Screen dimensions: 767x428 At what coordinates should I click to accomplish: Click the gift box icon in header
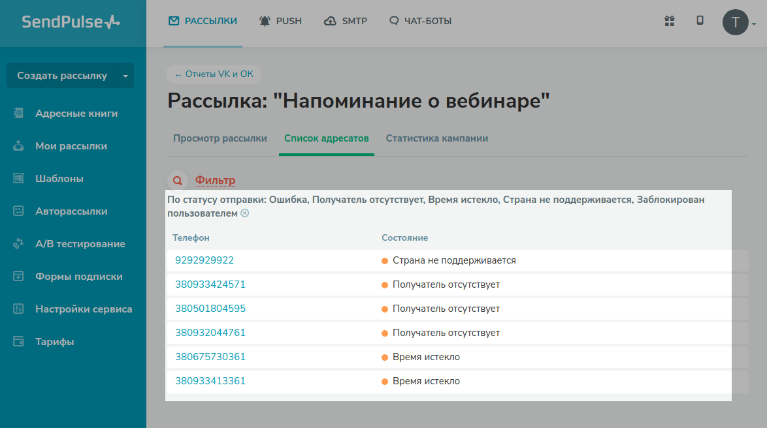click(x=669, y=21)
